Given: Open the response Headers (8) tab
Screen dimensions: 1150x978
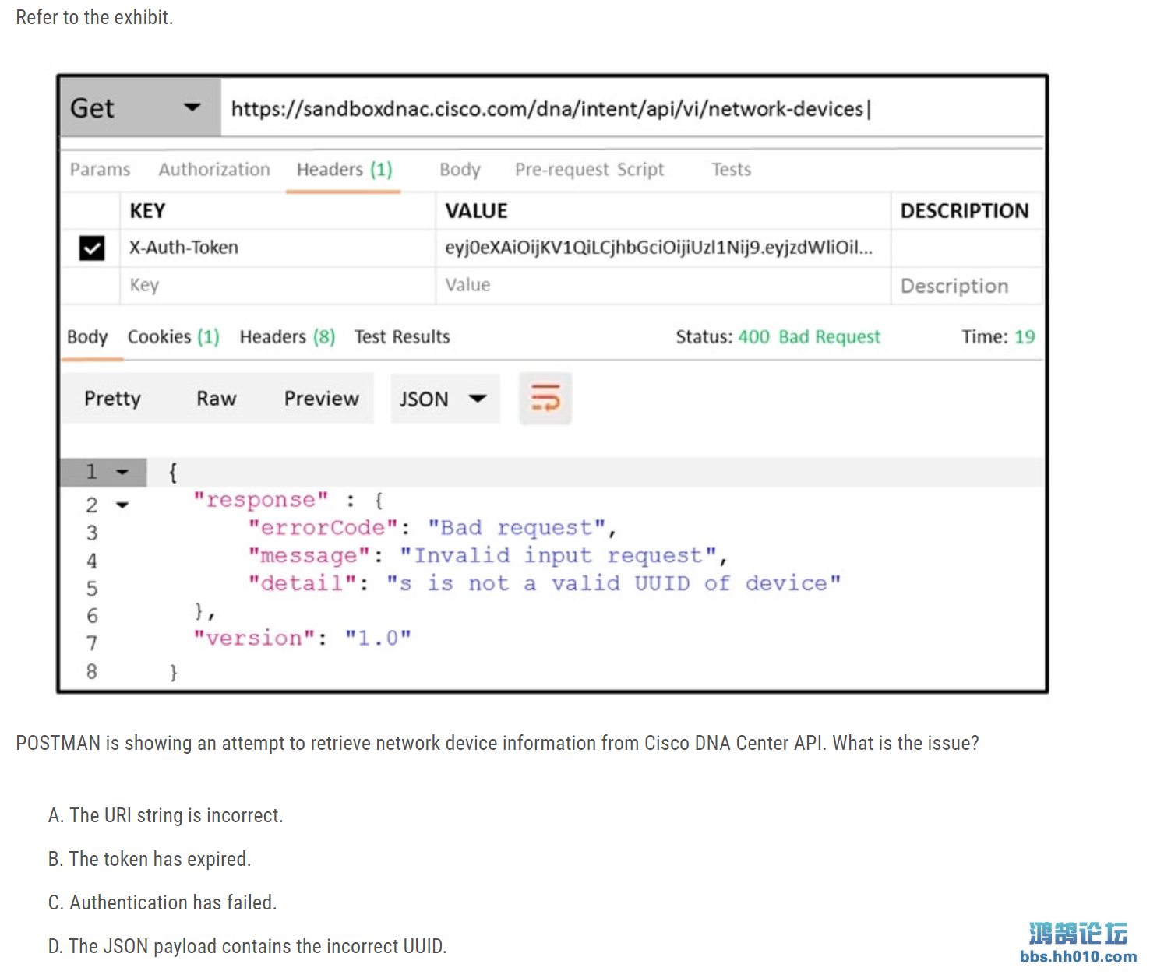Looking at the screenshot, I should coord(287,337).
